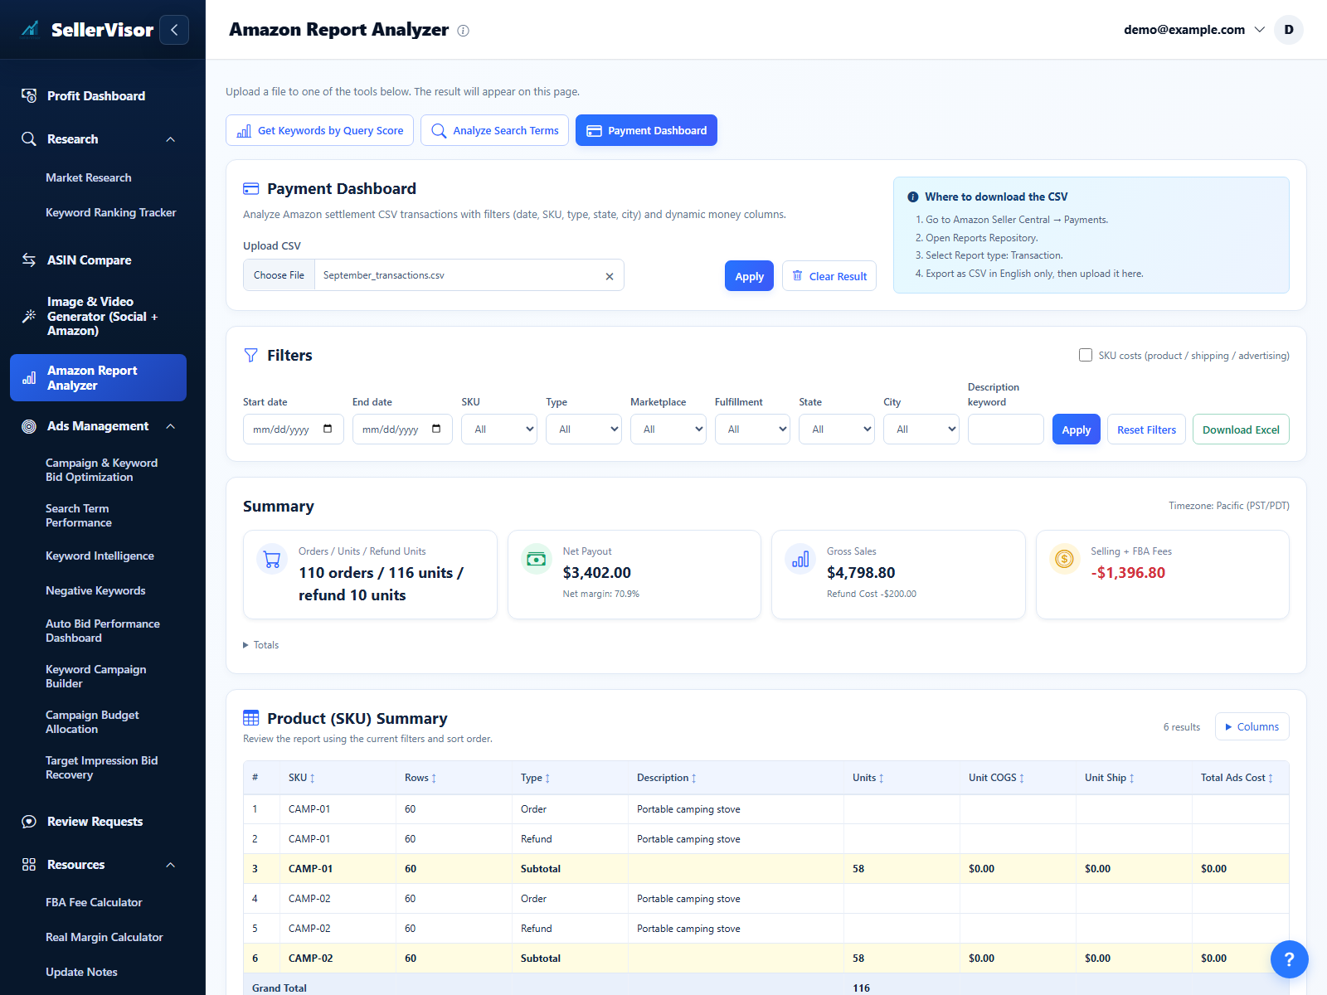The image size is (1327, 995).
Task: Open Negative Keywords in sidebar
Action: point(95,590)
